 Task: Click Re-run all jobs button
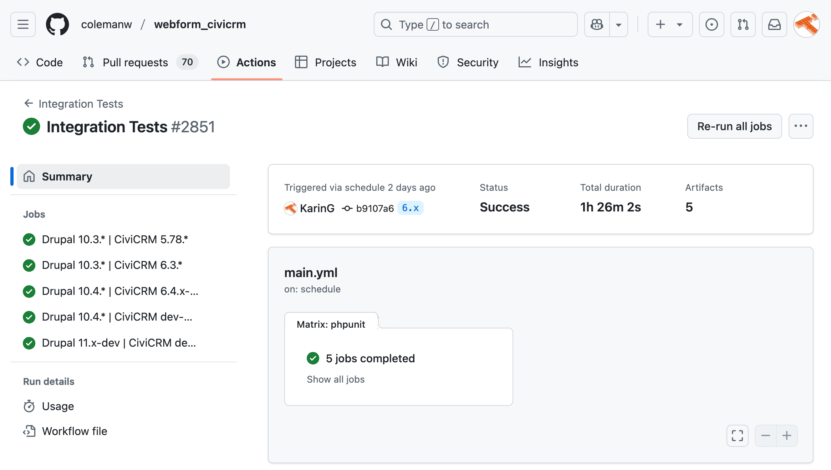click(x=734, y=126)
